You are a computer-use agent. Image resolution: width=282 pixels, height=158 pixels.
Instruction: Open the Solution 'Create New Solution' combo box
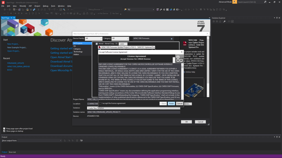(x=134, y=108)
